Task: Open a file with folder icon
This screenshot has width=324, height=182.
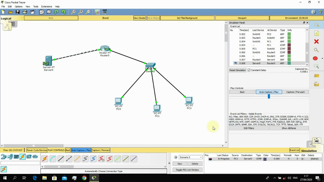Action: (10, 12)
